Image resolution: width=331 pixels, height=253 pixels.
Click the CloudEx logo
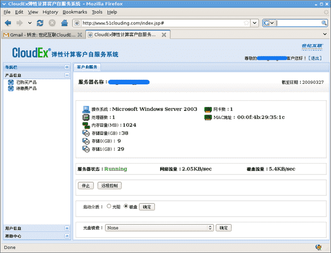32,53
